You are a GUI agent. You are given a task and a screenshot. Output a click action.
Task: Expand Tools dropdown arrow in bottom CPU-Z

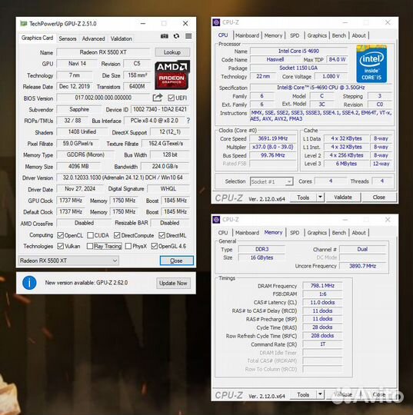[x=320, y=394]
